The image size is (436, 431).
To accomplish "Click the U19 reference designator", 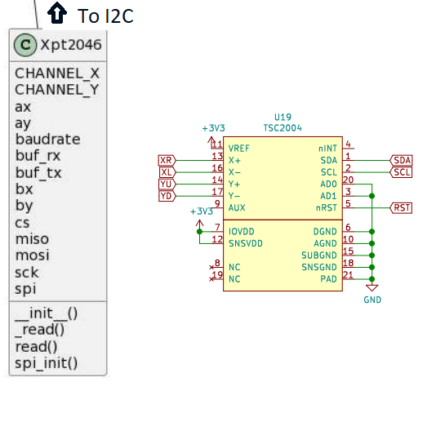I will (x=283, y=117).
